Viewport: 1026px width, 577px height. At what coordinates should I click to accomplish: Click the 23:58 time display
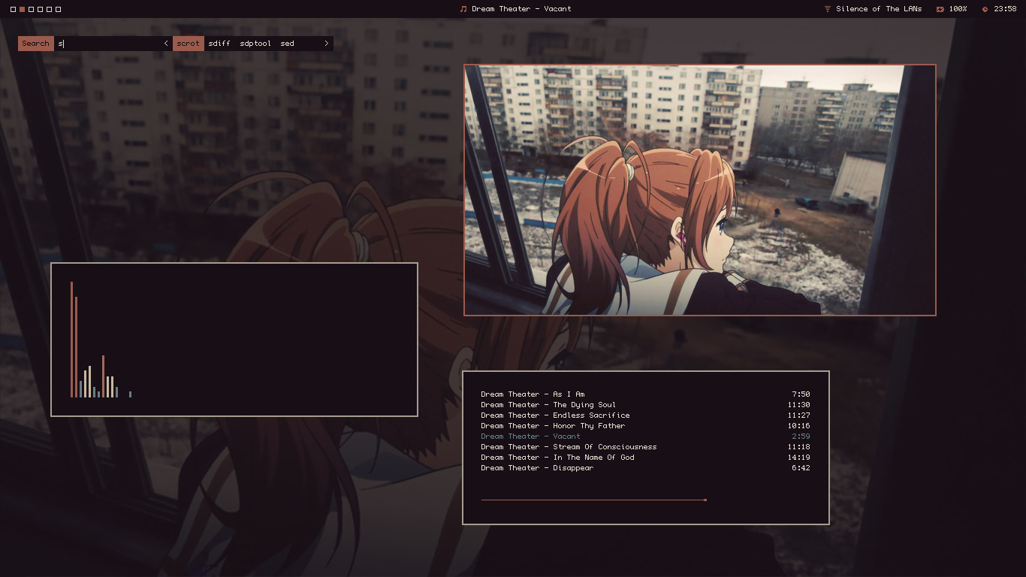(x=1005, y=9)
